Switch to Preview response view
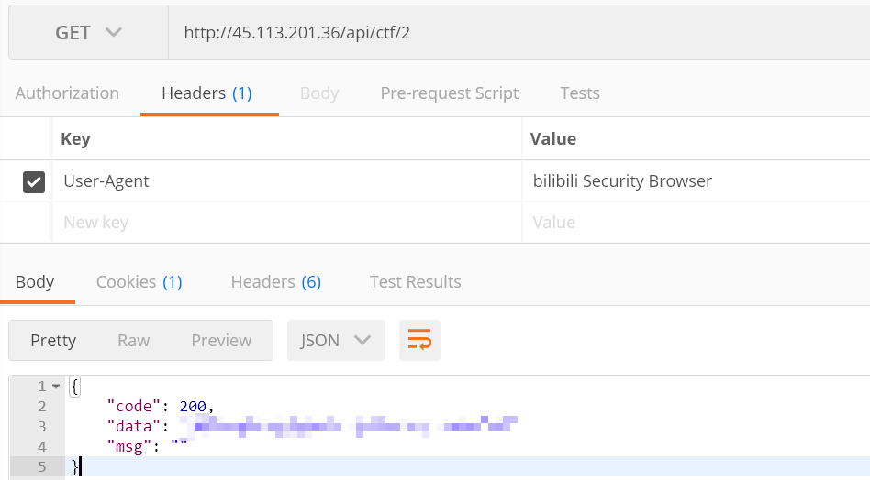The image size is (870, 480). [x=221, y=341]
